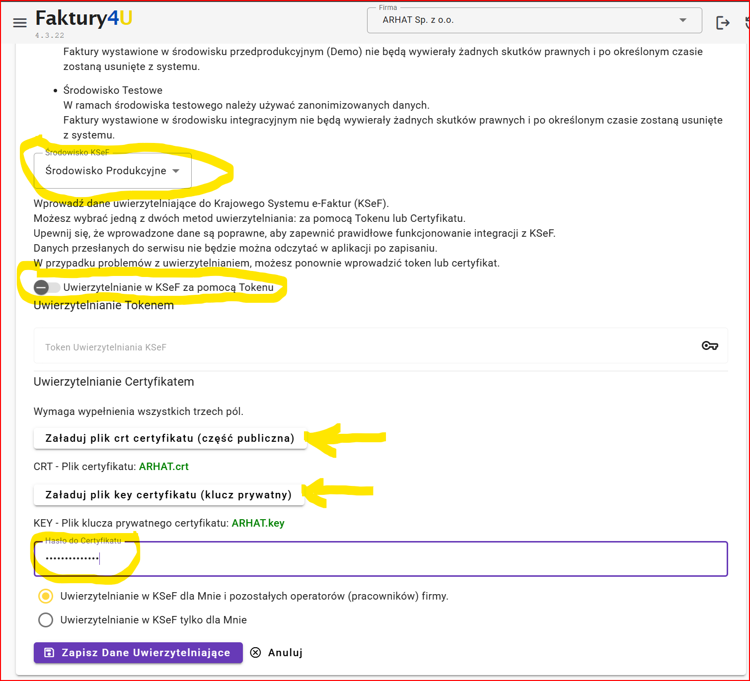Save credentials with Zapisz Dane Uwierzytelniające

pyautogui.click(x=138, y=653)
